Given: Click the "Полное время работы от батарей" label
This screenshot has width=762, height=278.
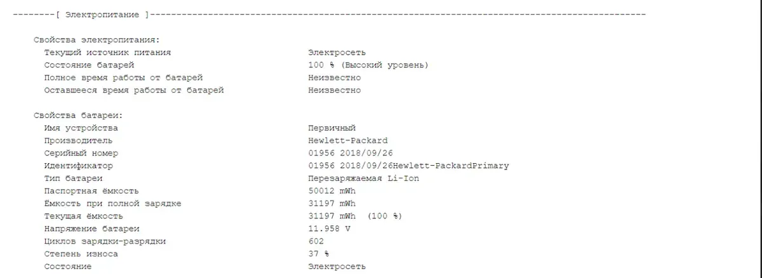Looking at the screenshot, I should coord(123,77).
